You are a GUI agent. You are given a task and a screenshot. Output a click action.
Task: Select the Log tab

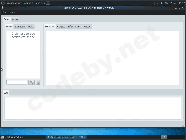tap(6, 93)
